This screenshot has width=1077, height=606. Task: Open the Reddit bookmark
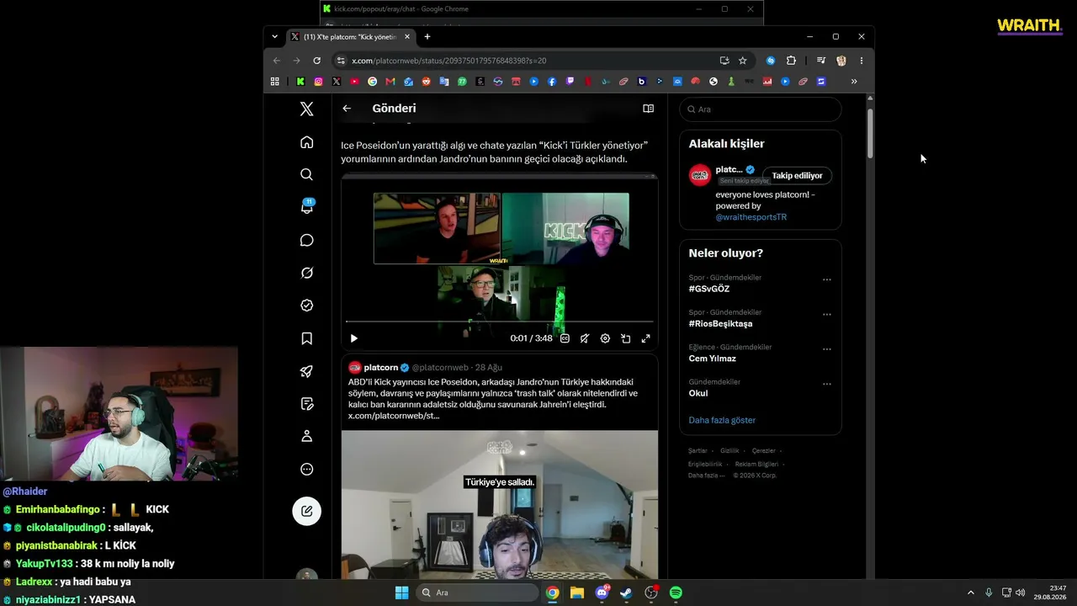426,82
